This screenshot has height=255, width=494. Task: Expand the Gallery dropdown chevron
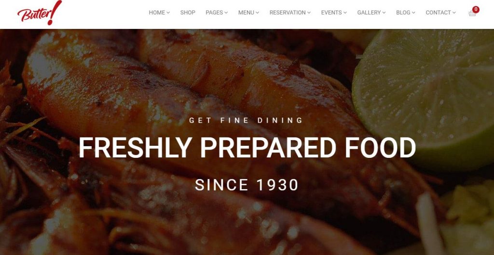tap(384, 13)
